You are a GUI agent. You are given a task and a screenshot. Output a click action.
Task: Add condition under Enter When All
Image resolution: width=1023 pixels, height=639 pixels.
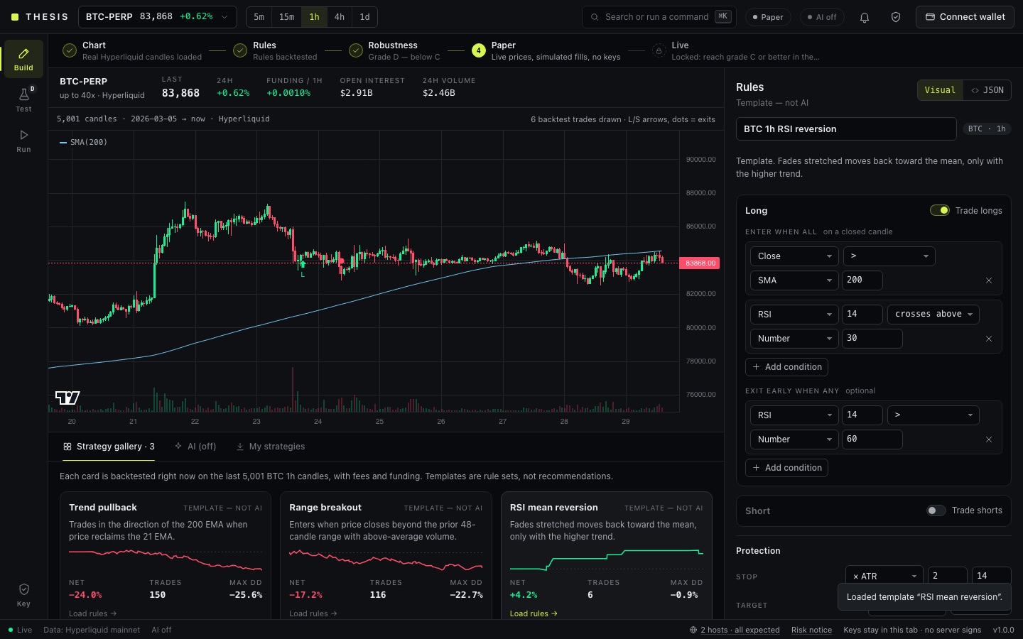coord(787,367)
